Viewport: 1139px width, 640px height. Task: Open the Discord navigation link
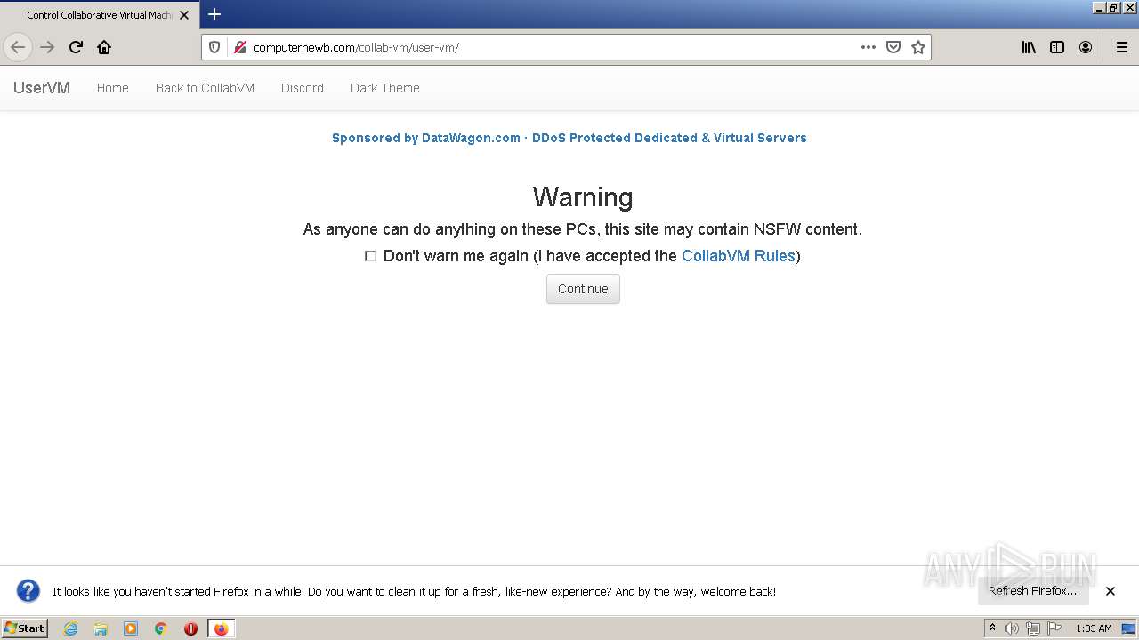click(x=303, y=88)
